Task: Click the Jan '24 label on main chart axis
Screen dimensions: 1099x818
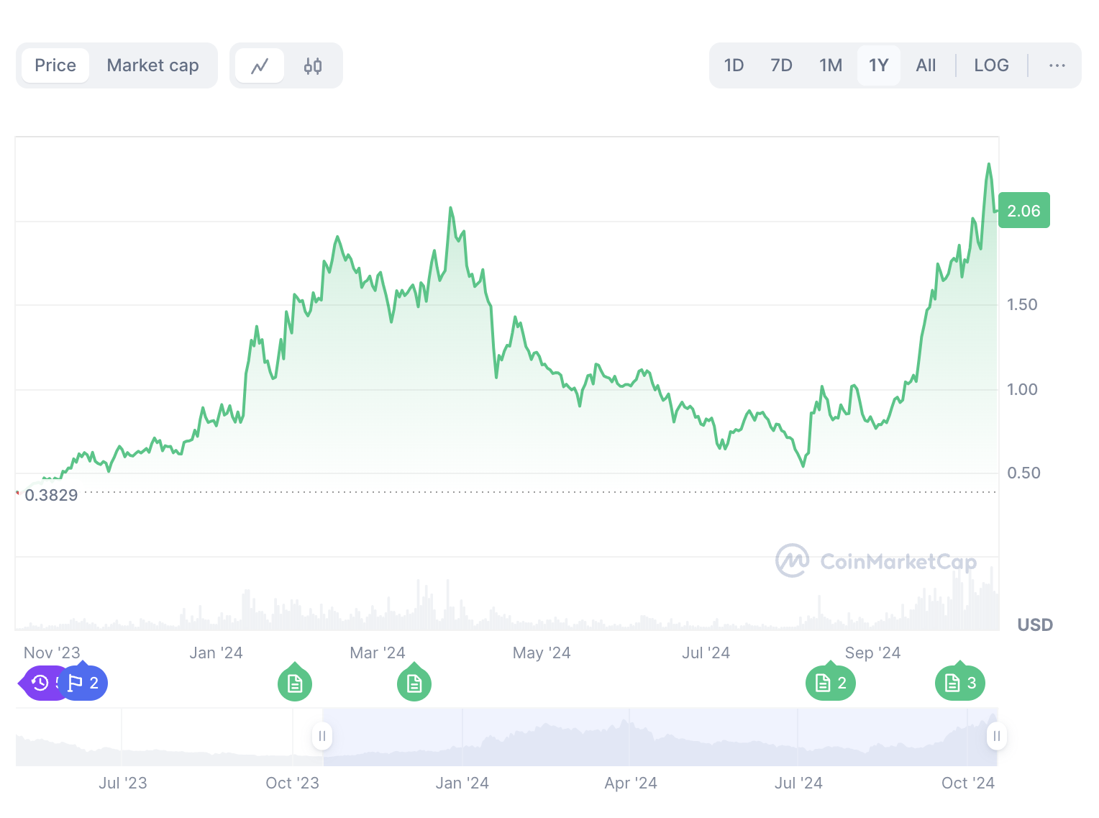Action: click(x=216, y=653)
